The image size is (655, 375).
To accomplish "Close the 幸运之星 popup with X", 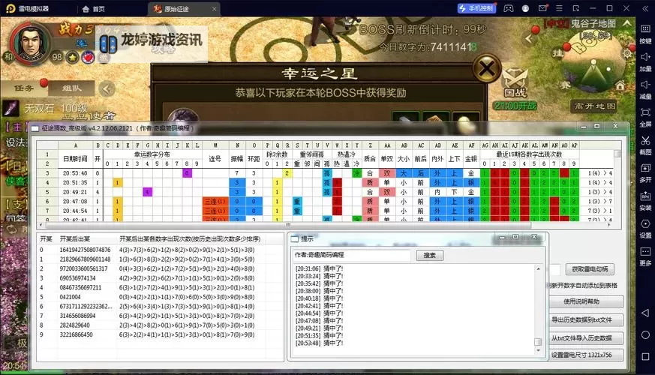I will (x=487, y=70).
